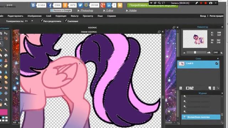Image resolution: width=228 pixels, height=128 pixels.
Task: Click the Регистрация link
Action: point(216,16)
